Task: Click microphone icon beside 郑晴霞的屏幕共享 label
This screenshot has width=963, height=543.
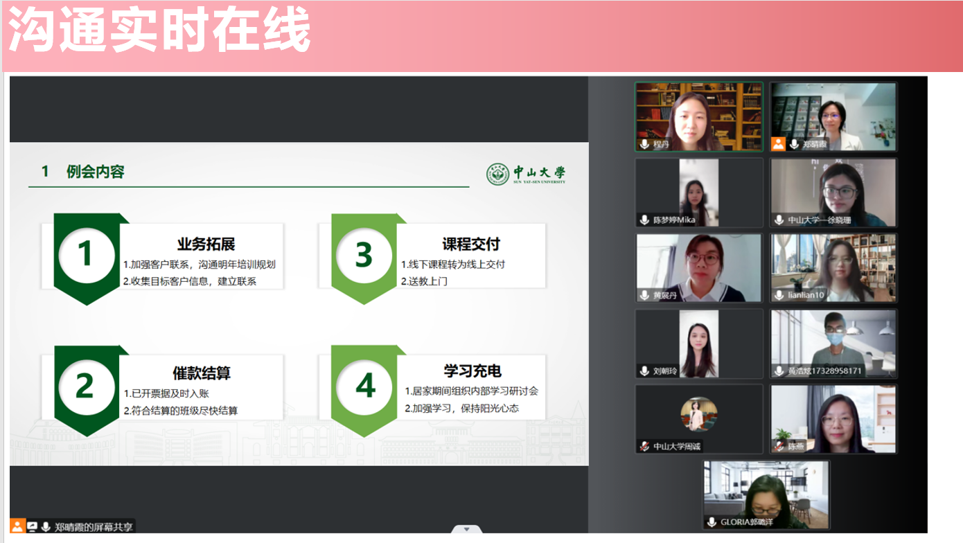Action: pos(46,527)
